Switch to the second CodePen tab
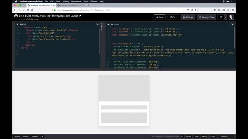This screenshot has width=248, height=139. click(x=71, y=5)
